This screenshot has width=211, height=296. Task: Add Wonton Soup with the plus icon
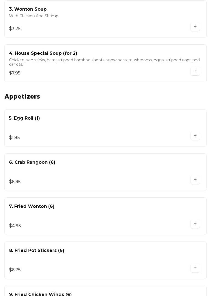coord(195,27)
